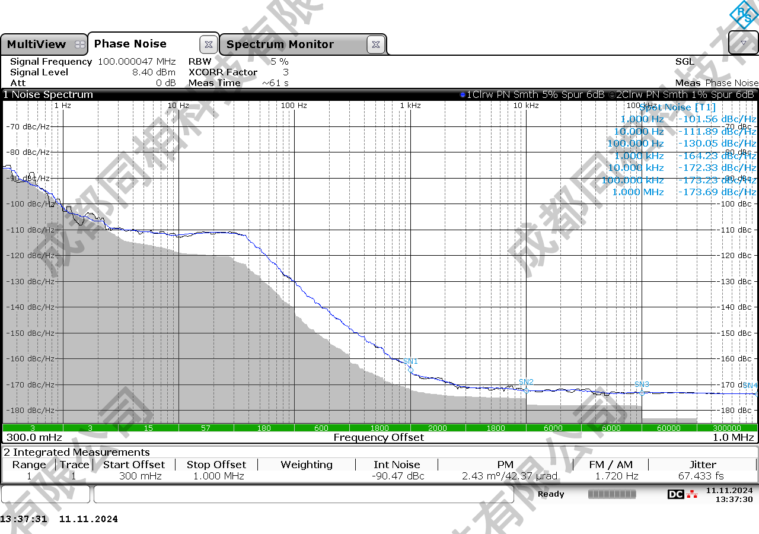The width and height of the screenshot is (759, 534).
Task: Expand the top-right dropdown arrow menu
Action: click(x=744, y=43)
